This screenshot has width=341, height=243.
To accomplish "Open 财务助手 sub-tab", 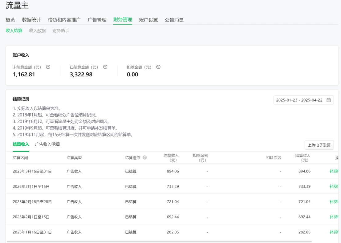I will 61,31.
